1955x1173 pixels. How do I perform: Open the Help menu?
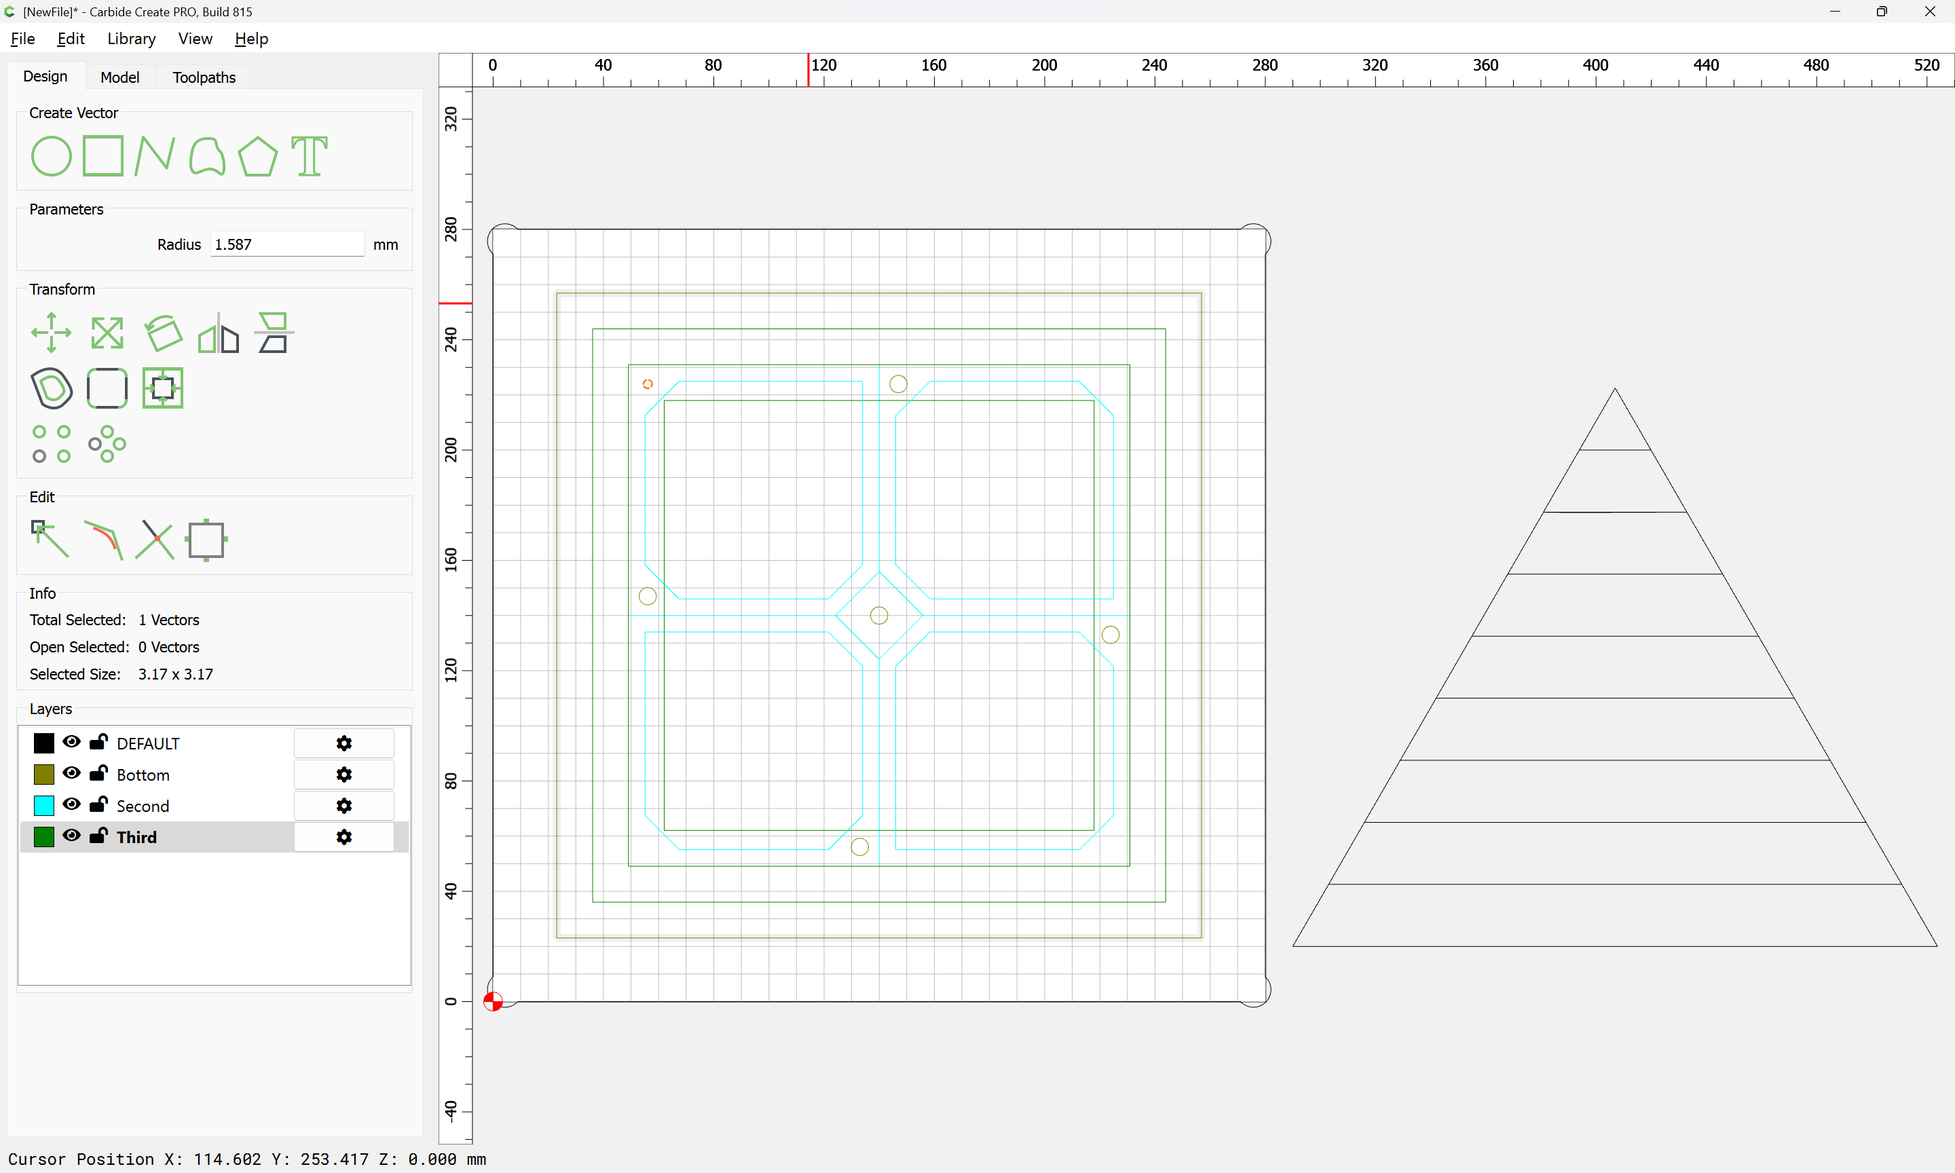click(x=251, y=39)
